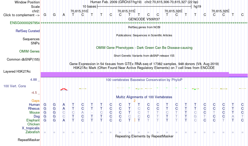The image size is (248, 146).
Task: Click the Chicken species label
Action: click(x=33, y=124)
